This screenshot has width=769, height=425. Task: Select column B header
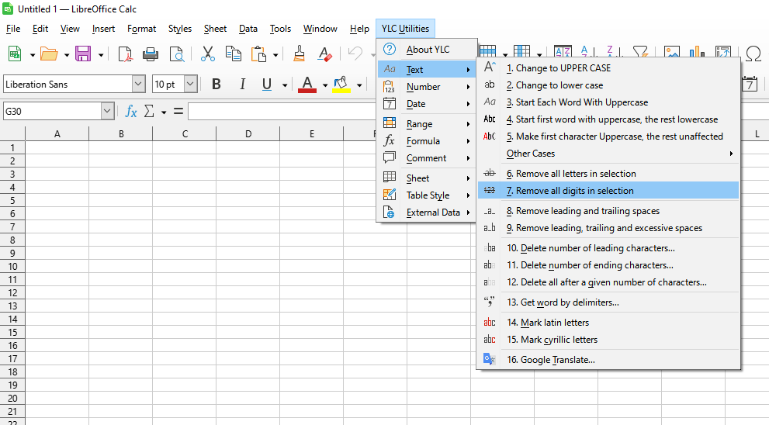pos(121,134)
